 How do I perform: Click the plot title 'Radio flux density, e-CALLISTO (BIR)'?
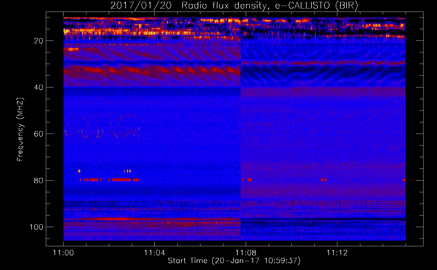pyautogui.click(x=270, y=6)
